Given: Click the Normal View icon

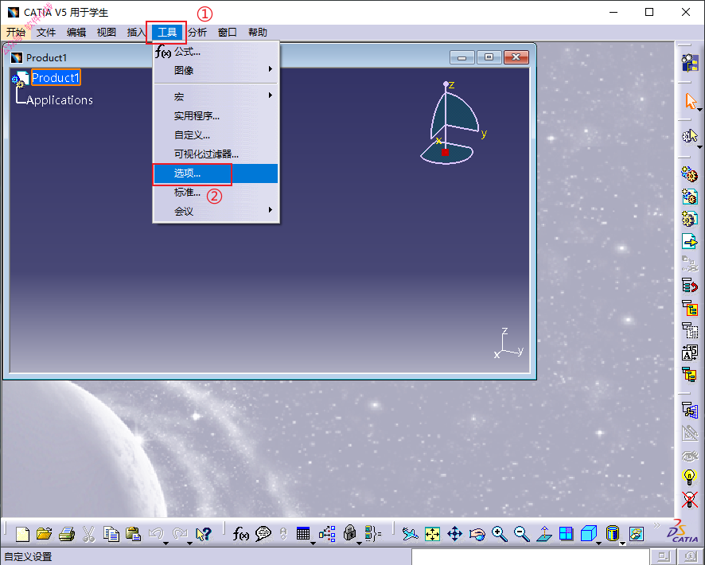Looking at the screenshot, I should [x=544, y=534].
